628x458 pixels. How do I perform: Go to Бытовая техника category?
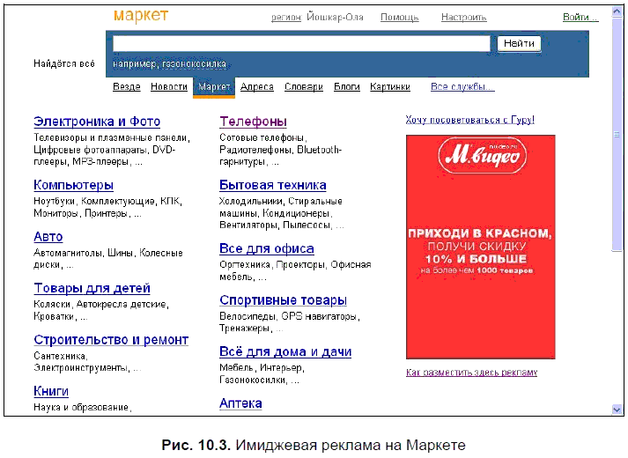point(272,185)
